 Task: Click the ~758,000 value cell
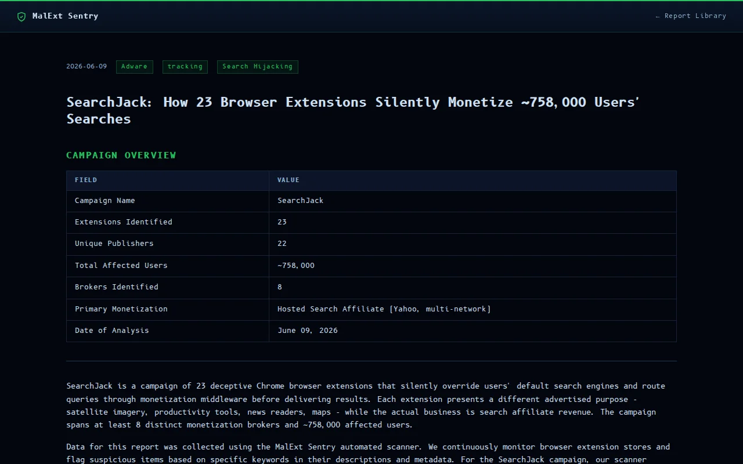point(473,266)
